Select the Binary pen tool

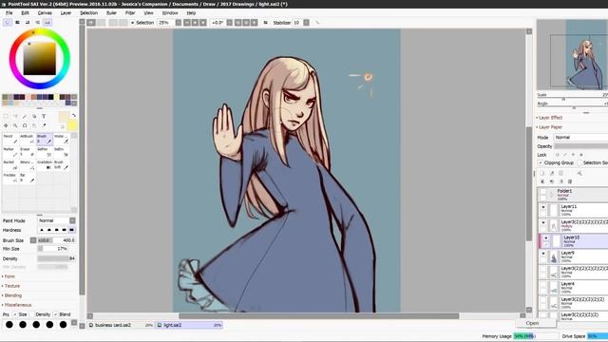28,165
